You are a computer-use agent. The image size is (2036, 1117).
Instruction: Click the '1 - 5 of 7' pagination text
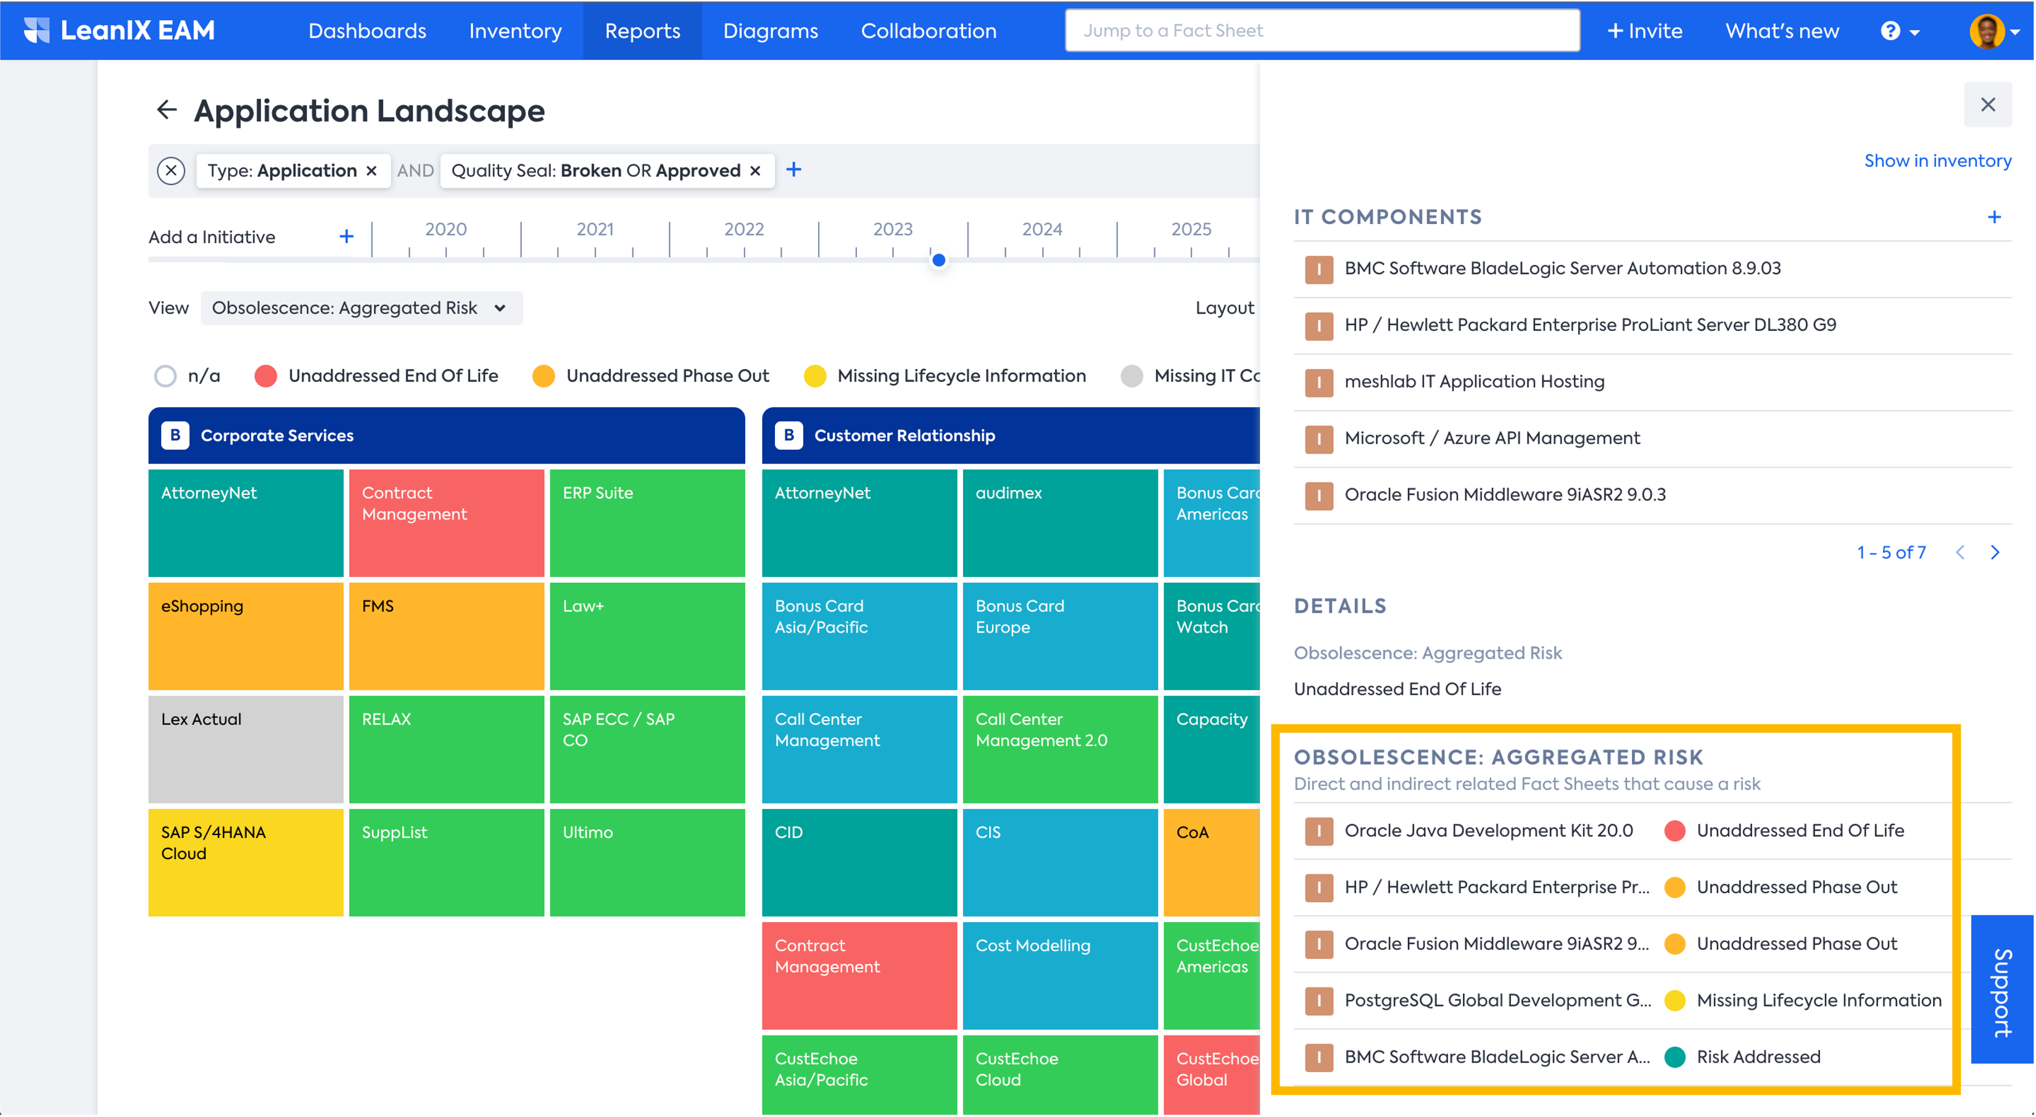[x=1890, y=552]
